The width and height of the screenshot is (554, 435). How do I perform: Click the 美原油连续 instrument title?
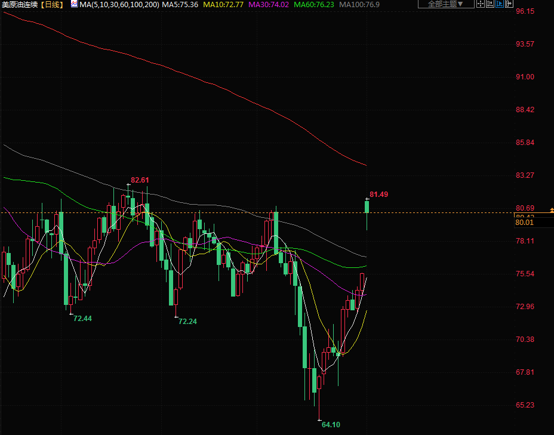(x=20, y=4)
